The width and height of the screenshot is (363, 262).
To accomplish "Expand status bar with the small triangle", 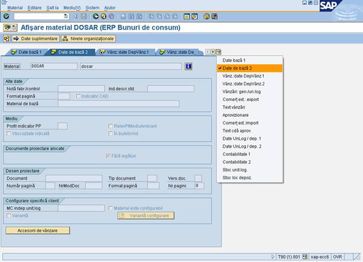I will coord(272,257).
